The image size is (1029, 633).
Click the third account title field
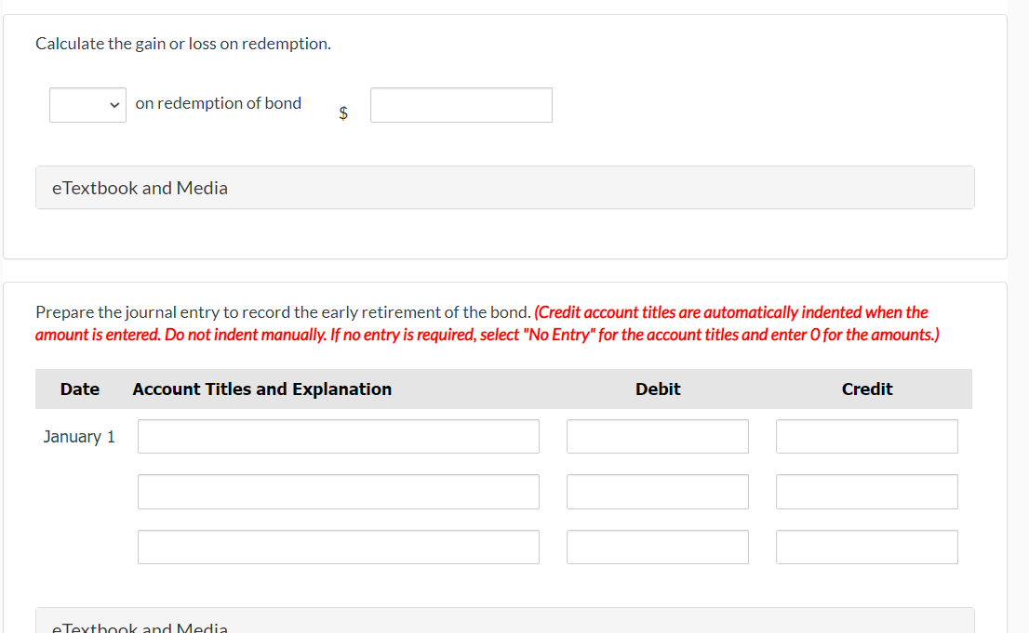coord(339,547)
